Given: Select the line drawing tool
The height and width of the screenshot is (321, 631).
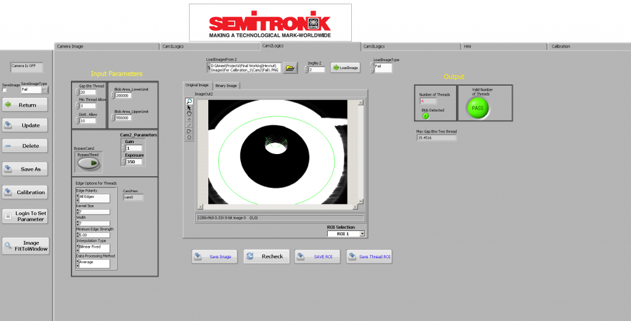Looking at the screenshot, I should [x=189, y=125].
